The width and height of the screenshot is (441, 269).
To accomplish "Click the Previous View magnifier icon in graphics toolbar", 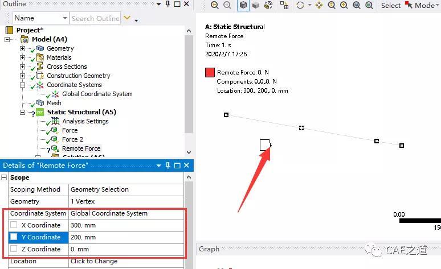I will click(x=215, y=5).
